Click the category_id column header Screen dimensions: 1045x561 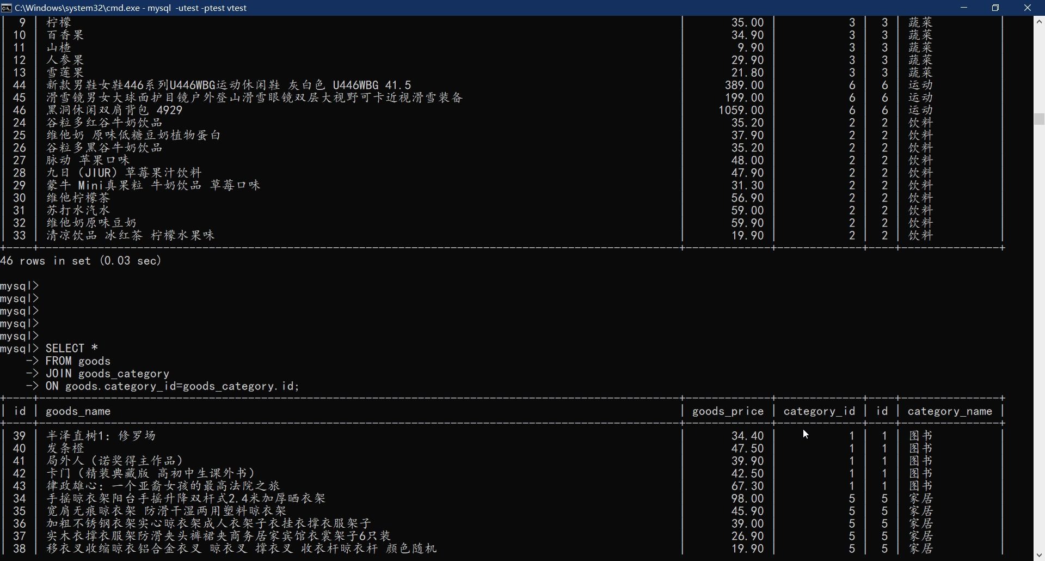pos(820,412)
